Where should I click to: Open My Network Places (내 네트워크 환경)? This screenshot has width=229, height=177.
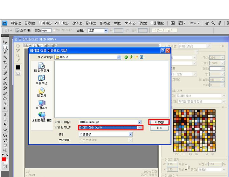[41, 117]
